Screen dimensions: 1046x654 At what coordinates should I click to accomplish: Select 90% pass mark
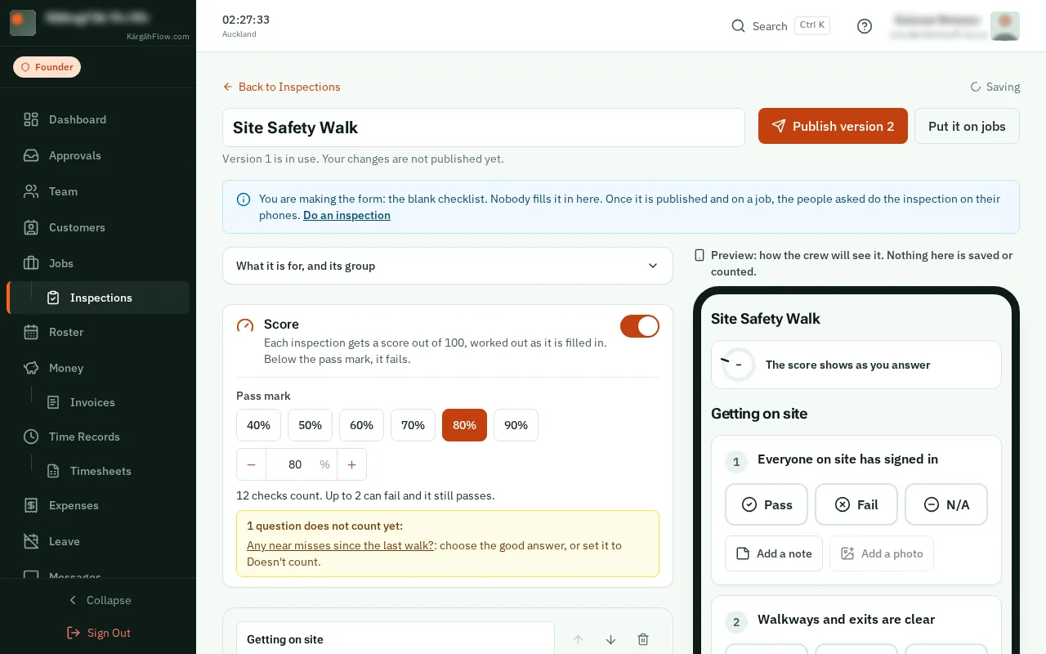point(516,425)
